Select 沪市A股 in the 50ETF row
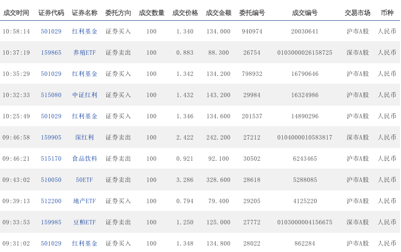This screenshot has width=401, height=252. click(x=358, y=180)
